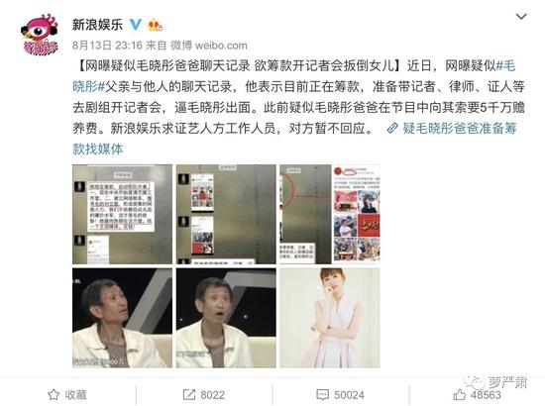Open thumbnail of man looking upward
The image size is (545, 406).
point(122,318)
